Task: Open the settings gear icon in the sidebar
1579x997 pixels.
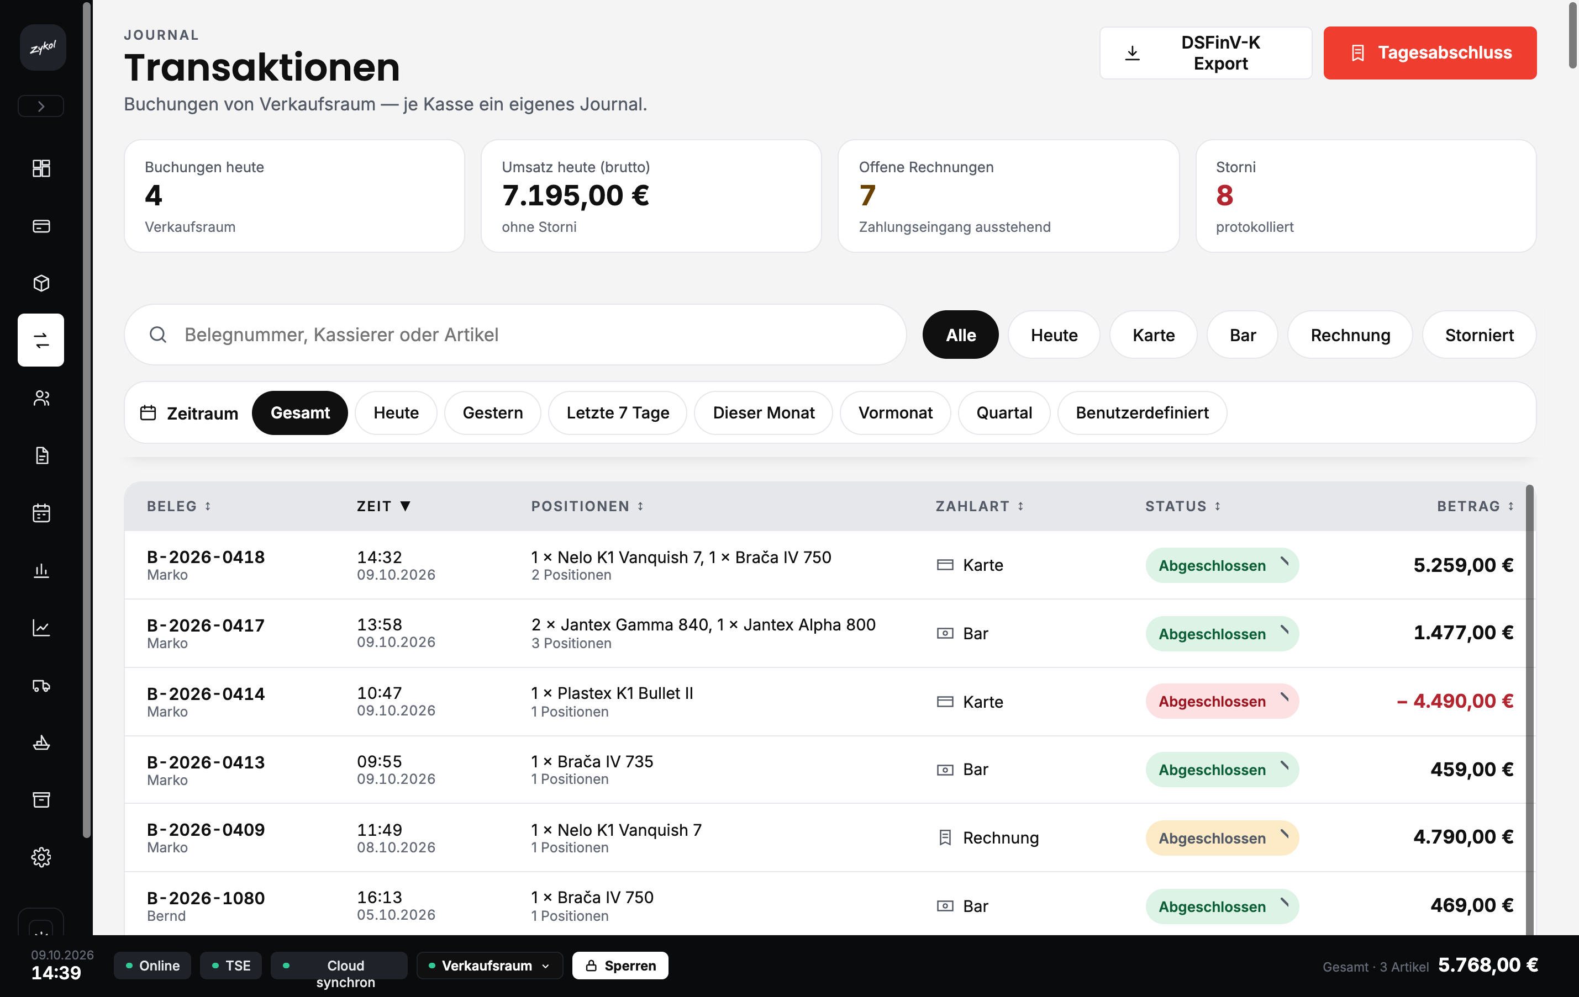Action: click(x=41, y=857)
